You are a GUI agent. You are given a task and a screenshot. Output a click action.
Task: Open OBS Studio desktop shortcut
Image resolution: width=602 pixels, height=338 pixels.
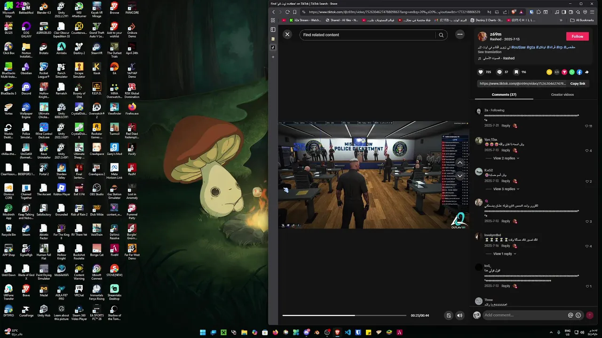pyautogui.click(x=97, y=190)
